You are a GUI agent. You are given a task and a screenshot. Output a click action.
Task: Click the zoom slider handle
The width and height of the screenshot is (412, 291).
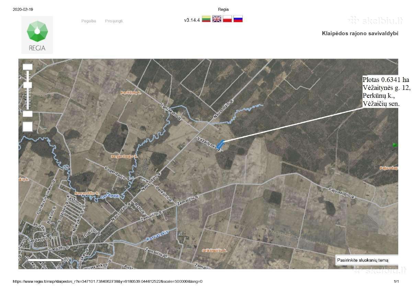[x=27, y=85]
